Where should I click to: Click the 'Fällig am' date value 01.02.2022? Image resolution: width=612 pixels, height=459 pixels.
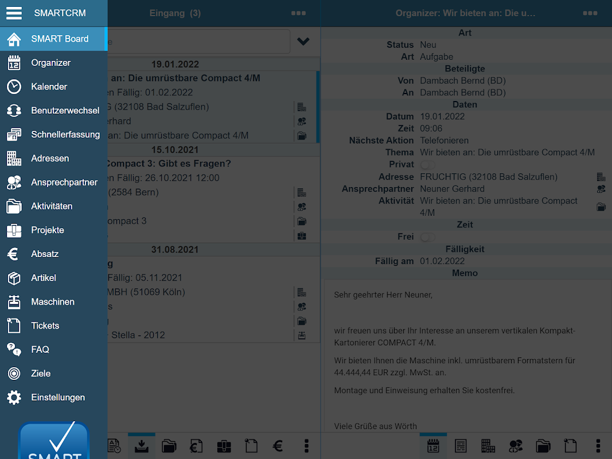442,261
